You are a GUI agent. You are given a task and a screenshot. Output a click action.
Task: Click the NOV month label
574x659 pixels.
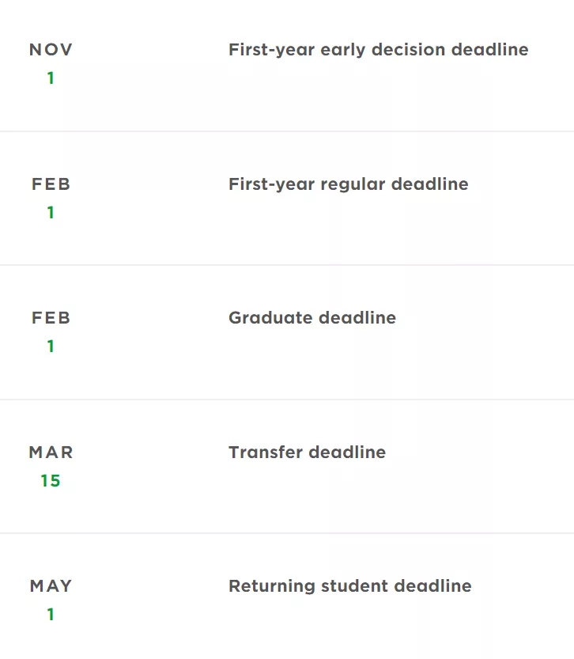(x=51, y=50)
